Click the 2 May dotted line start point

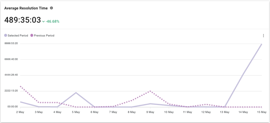tap(20, 86)
